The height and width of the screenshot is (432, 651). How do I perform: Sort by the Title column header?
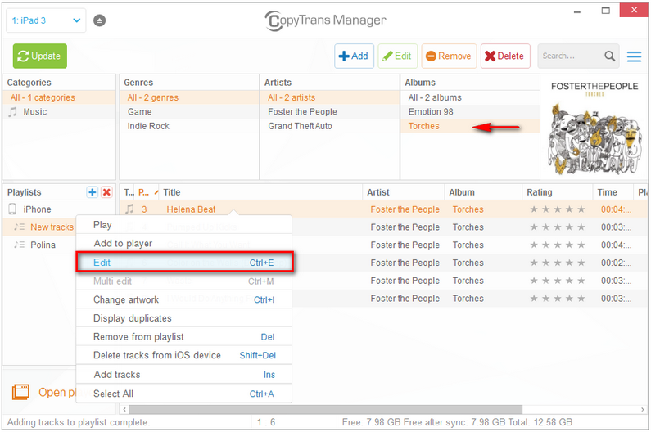tap(260, 192)
